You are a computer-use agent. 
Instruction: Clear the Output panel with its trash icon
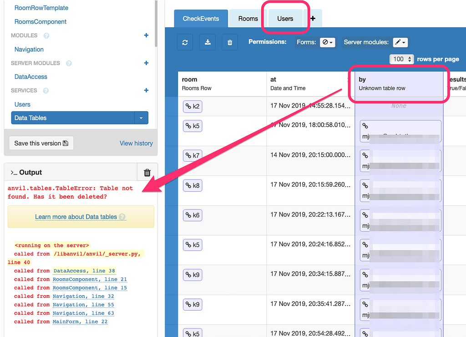[x=147, y=172]
